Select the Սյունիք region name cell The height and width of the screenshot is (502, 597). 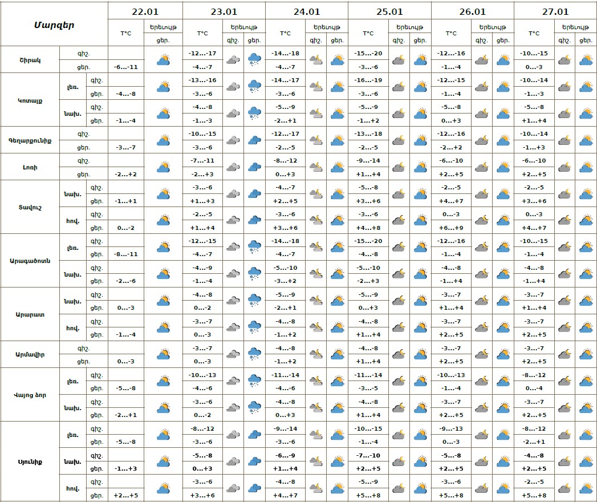click(30, 461)
